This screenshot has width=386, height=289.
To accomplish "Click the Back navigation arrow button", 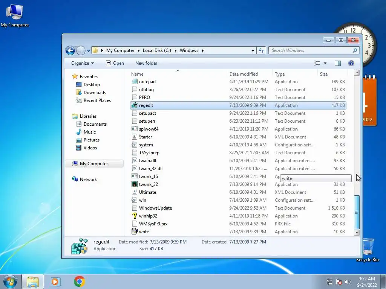I will click(70, 51).
